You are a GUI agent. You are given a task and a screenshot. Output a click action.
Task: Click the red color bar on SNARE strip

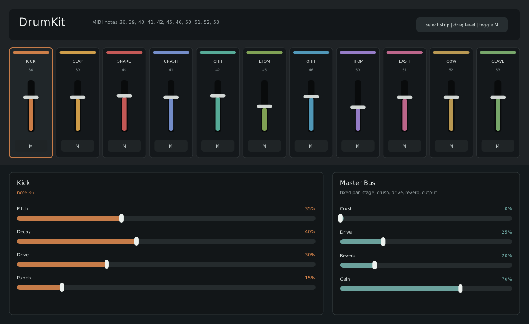coord(124,52)
